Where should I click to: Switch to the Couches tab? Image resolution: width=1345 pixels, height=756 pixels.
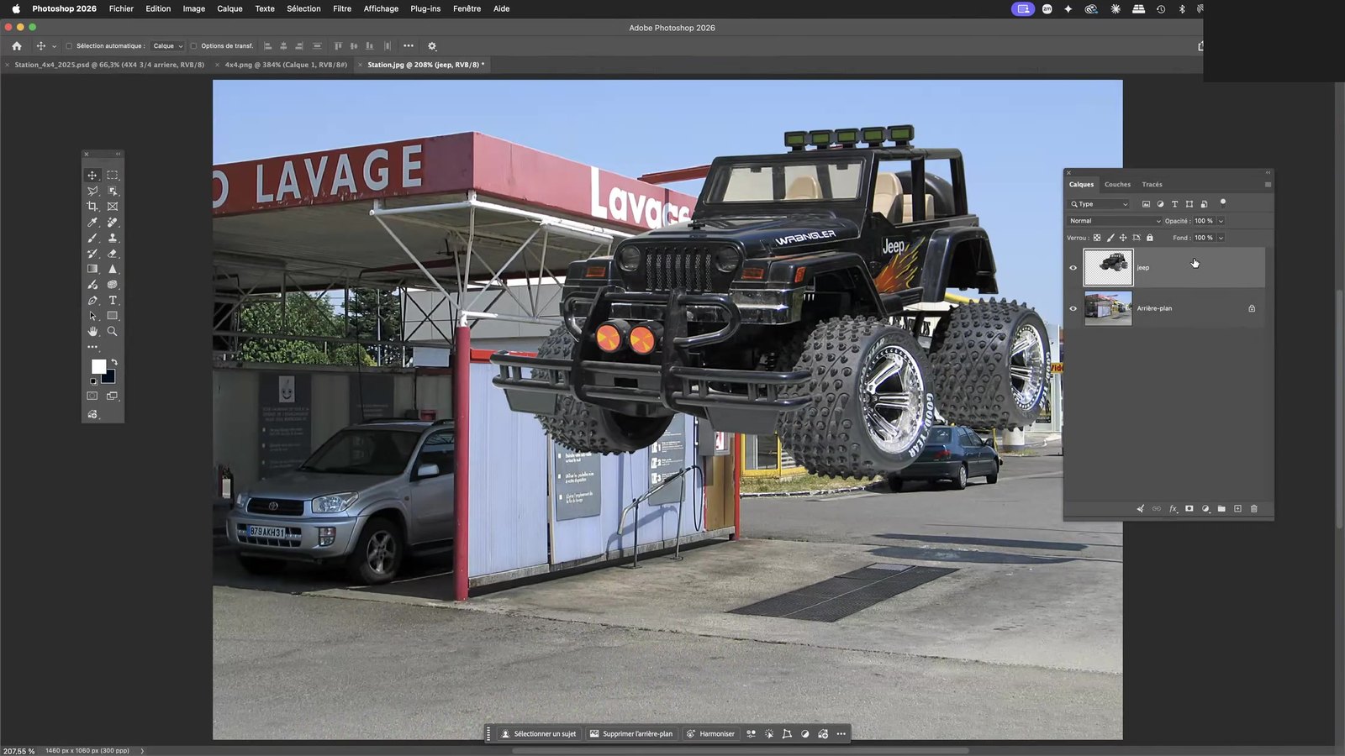pos(1117,185)
